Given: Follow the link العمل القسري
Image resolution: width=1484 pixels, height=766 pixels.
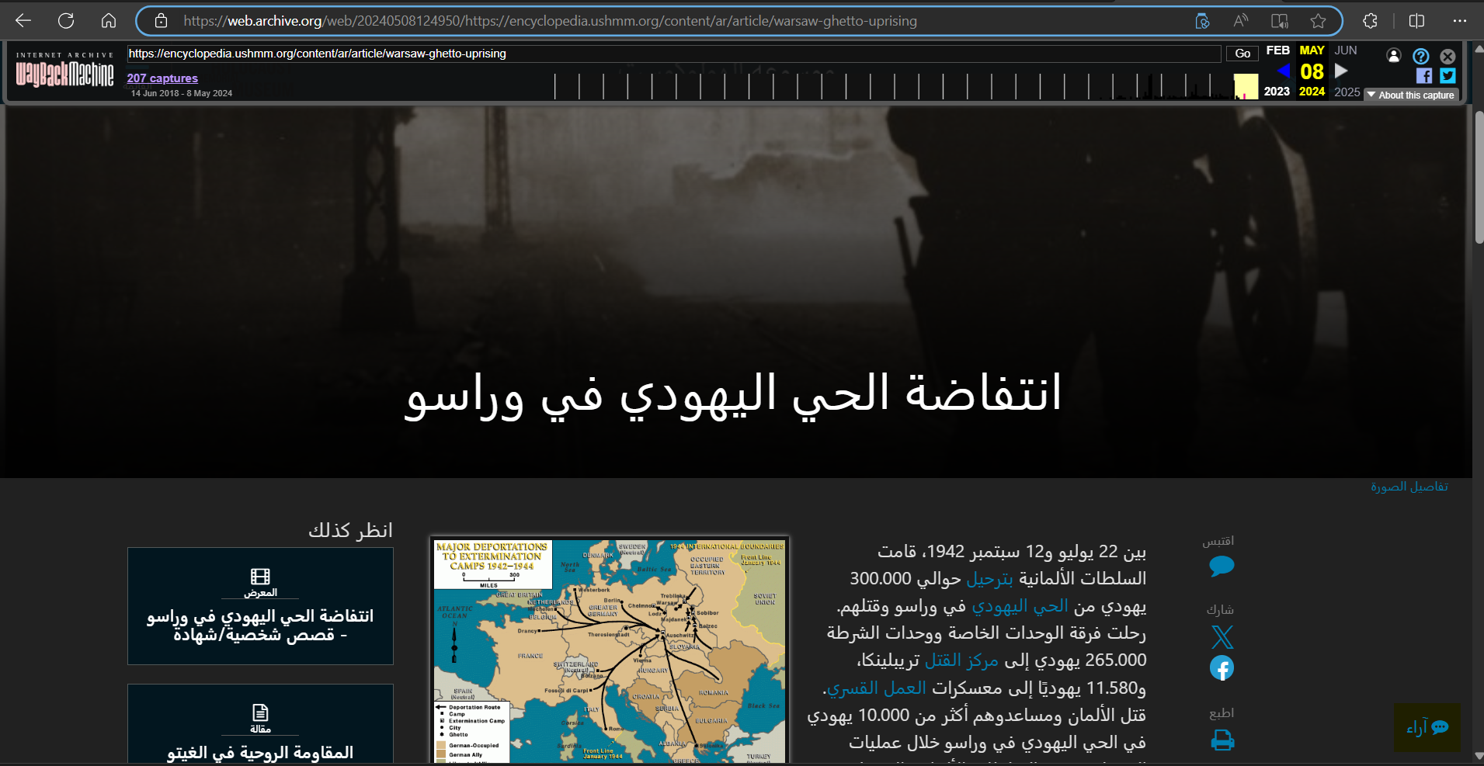Looking at the screenshot, I should (877, 688).
